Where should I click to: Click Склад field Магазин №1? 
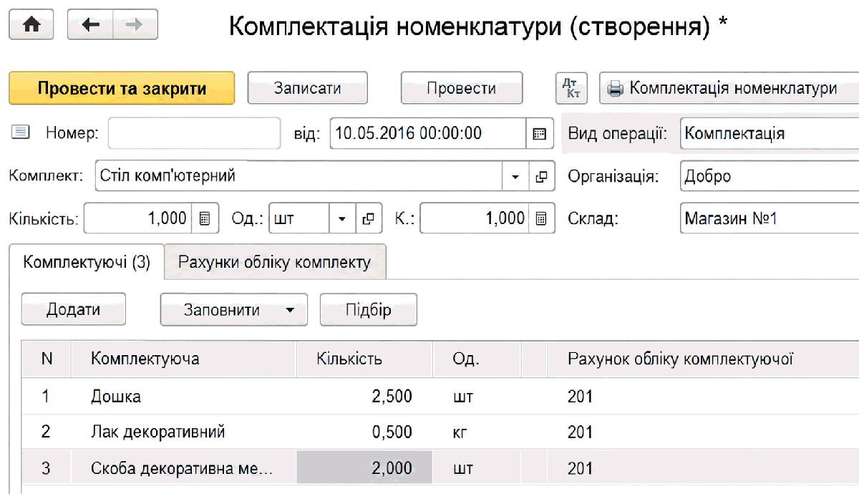(770, 218)
